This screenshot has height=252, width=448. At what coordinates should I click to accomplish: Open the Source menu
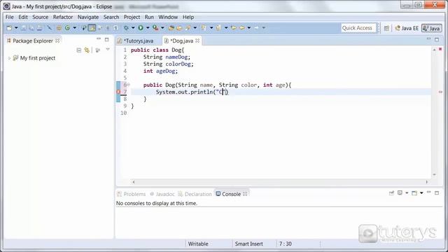[x=41, y=17]
